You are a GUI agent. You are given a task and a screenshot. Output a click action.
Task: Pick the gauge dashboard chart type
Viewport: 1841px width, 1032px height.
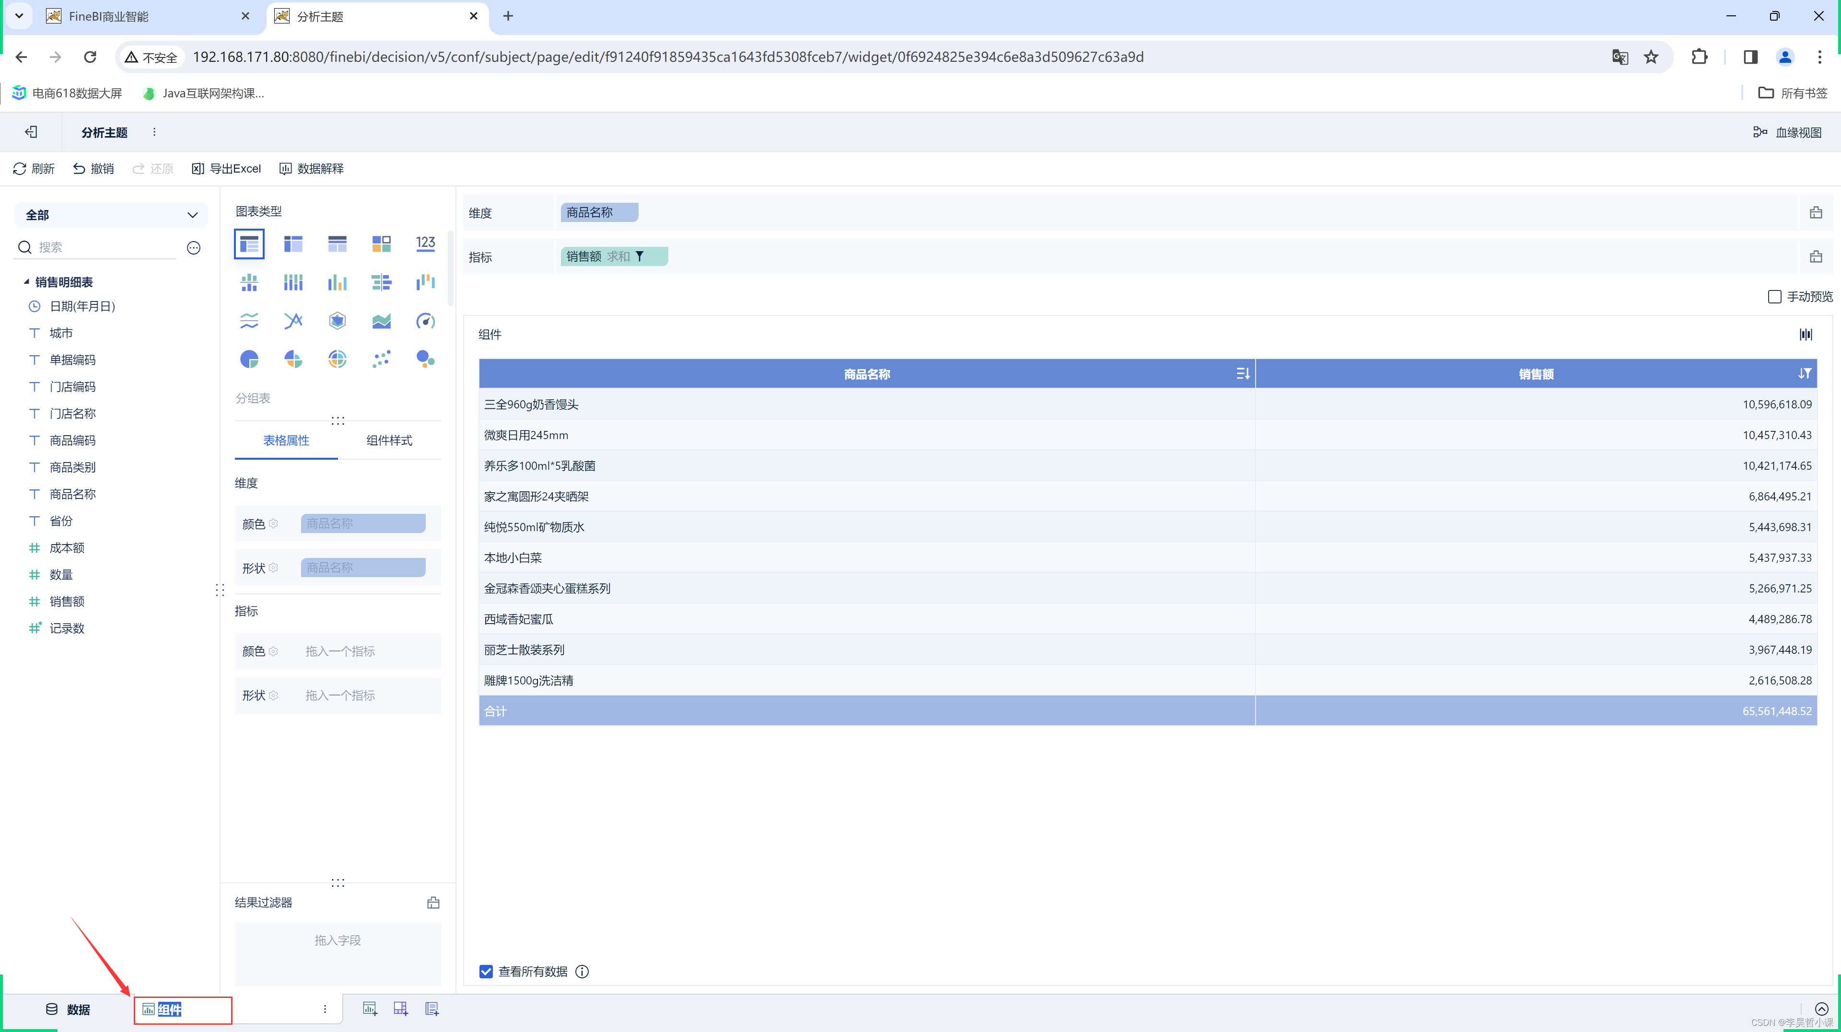tap(425, 321)
